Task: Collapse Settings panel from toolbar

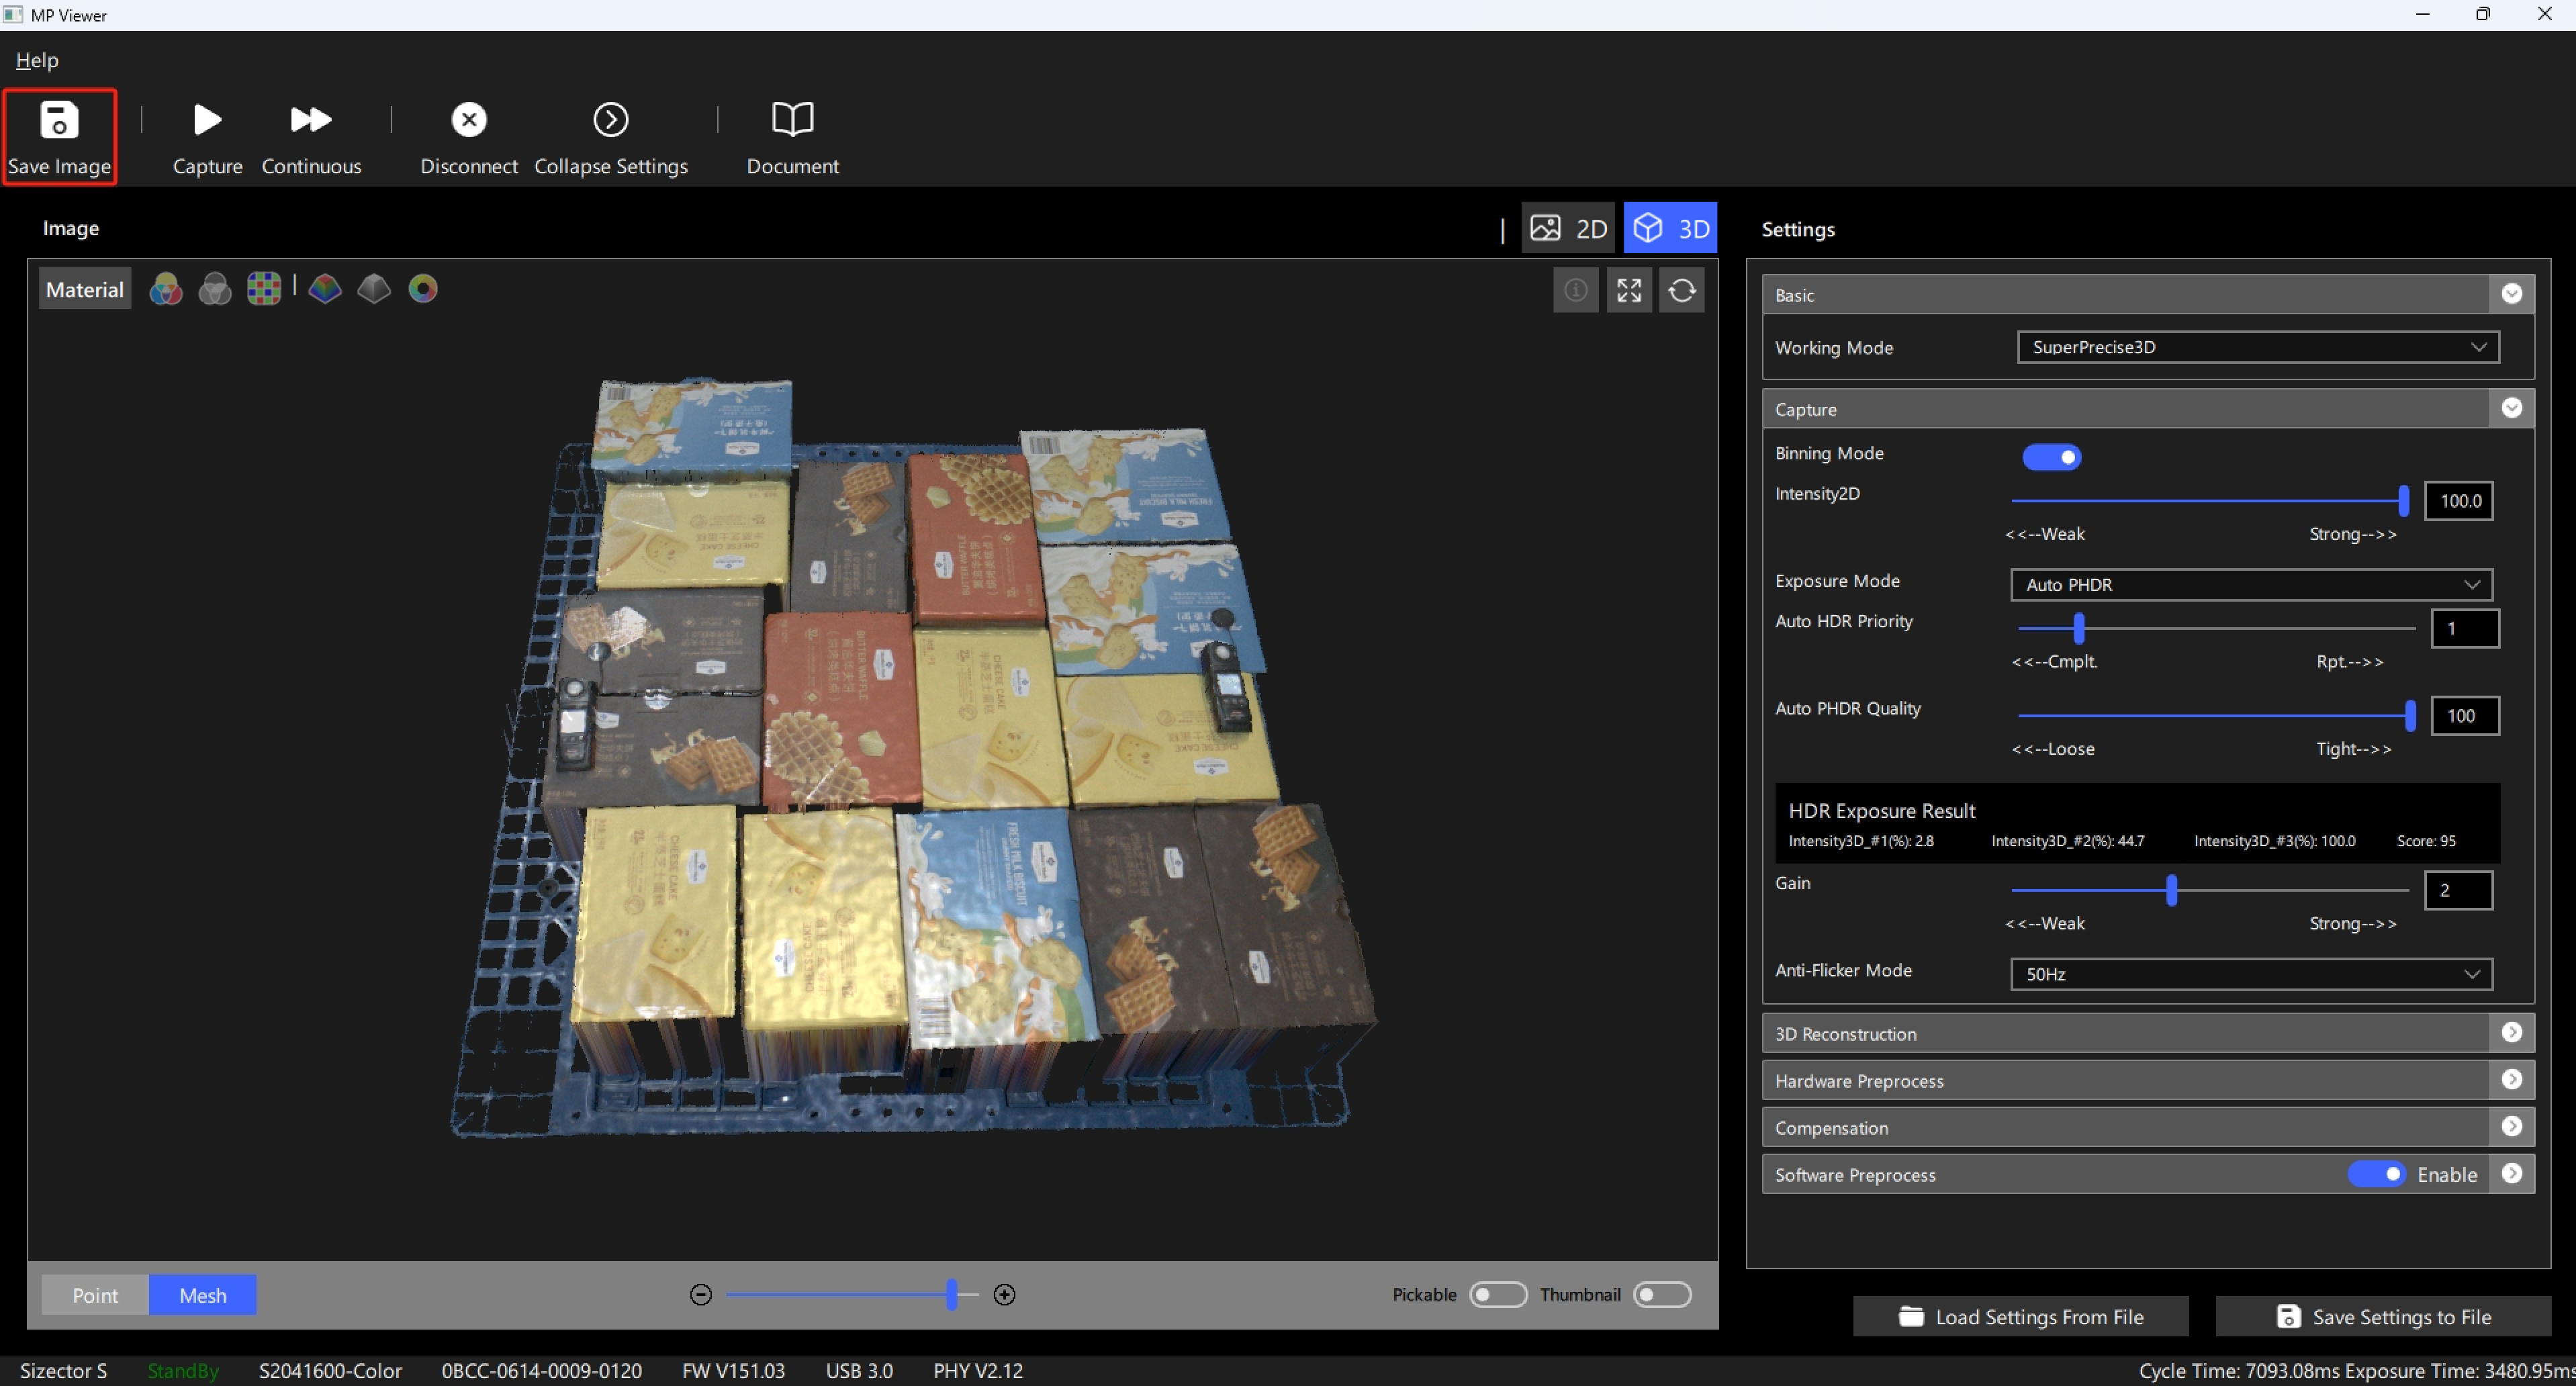Action: click(611, 138)
